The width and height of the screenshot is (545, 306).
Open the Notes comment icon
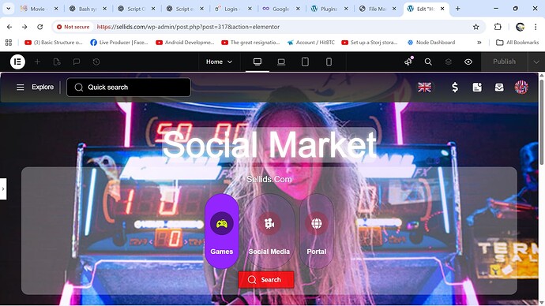(x=77, y=62)
